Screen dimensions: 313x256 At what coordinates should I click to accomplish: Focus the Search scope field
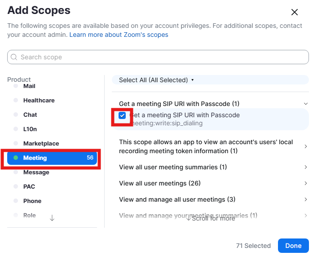point(158,57)
